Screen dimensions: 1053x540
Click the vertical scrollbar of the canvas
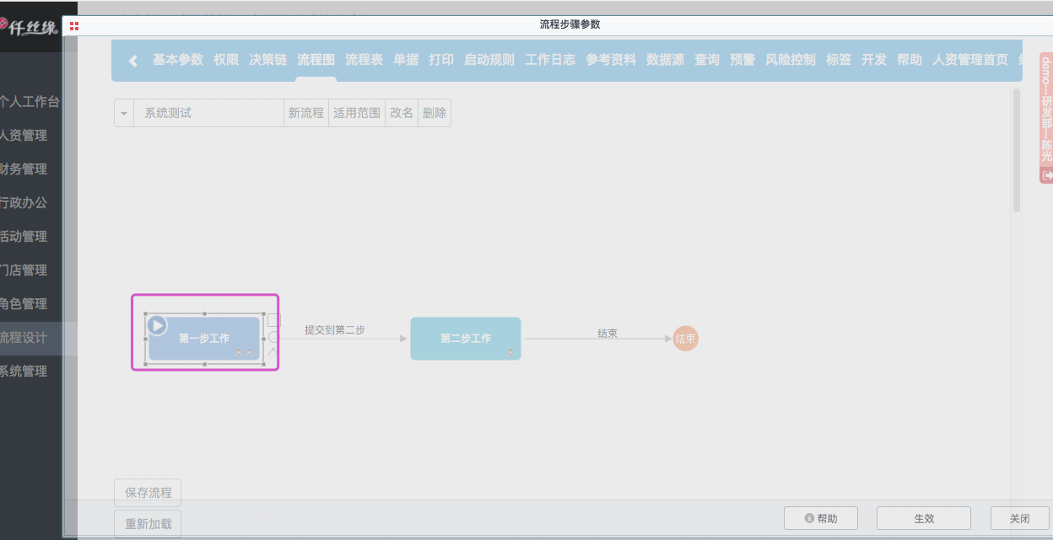tap(1016, 152)
